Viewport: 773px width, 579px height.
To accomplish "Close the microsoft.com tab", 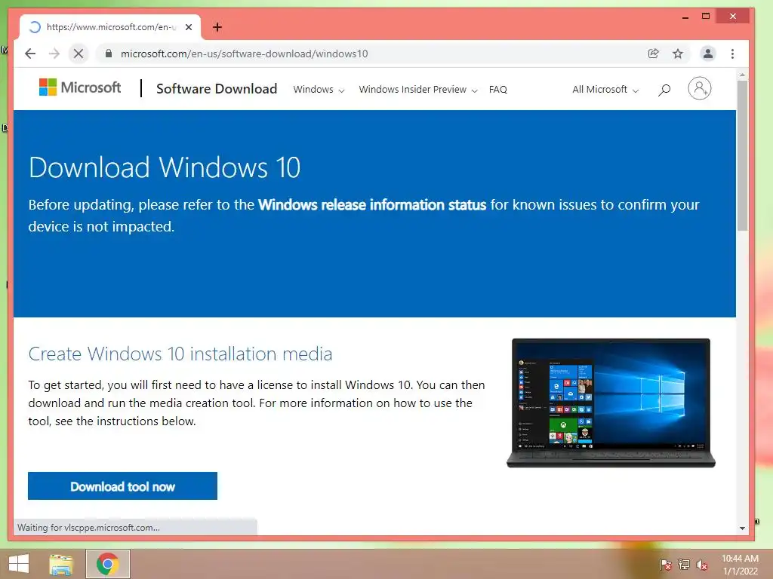I will (188, 27).
